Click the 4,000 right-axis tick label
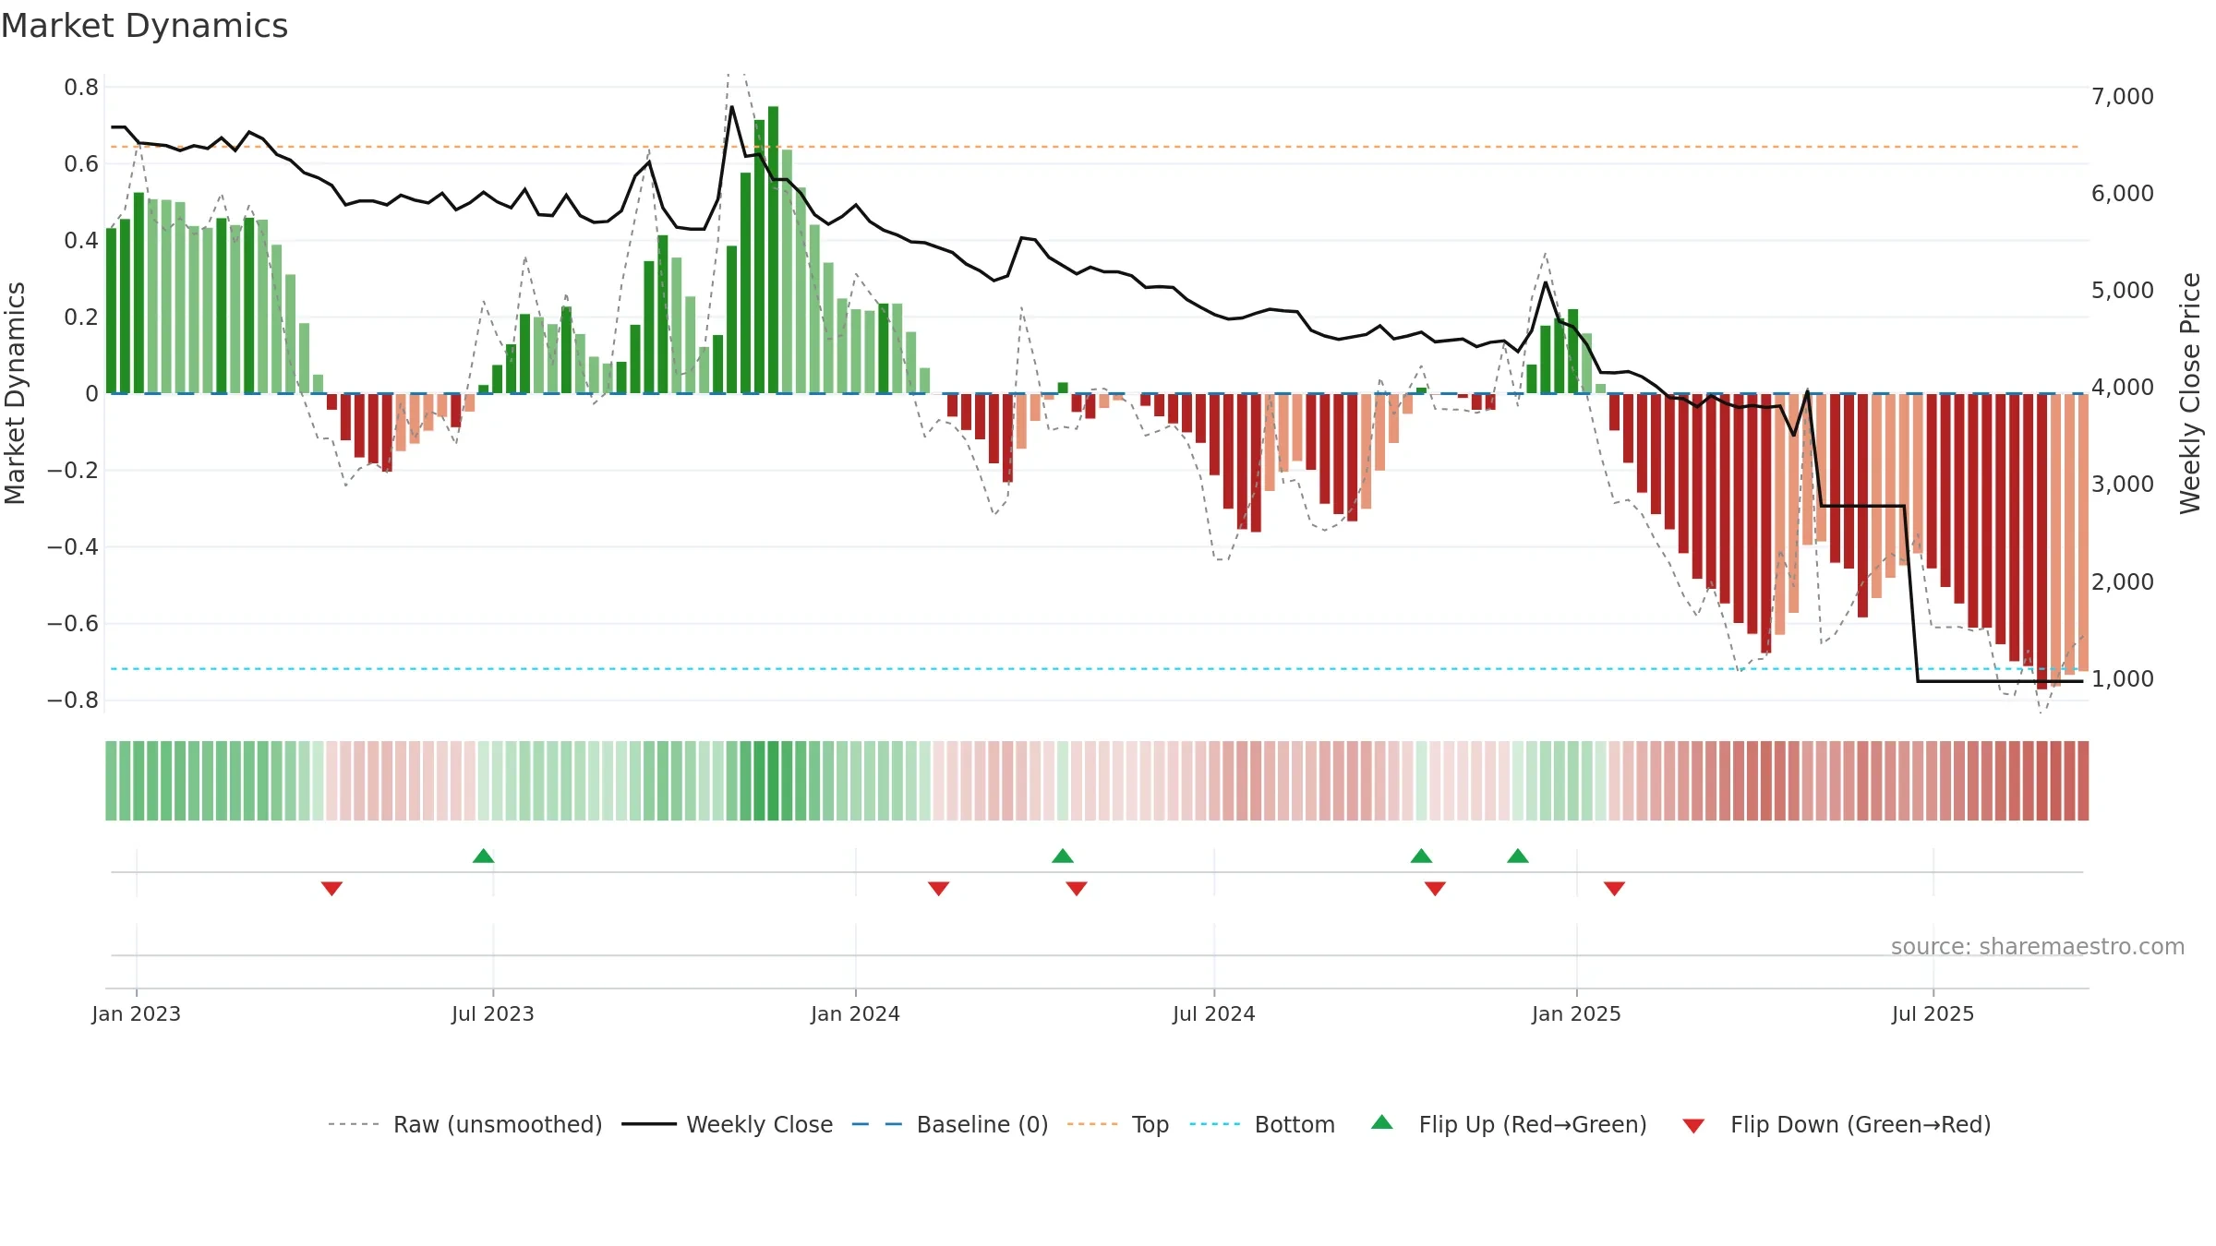This screenshot has width=2216, height=1246. (x=2123, y=387)
